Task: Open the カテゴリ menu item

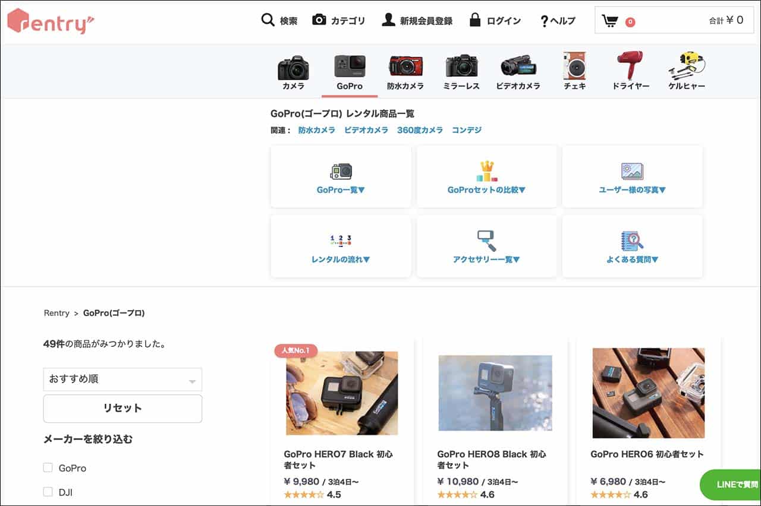Action: pos(348,21)
